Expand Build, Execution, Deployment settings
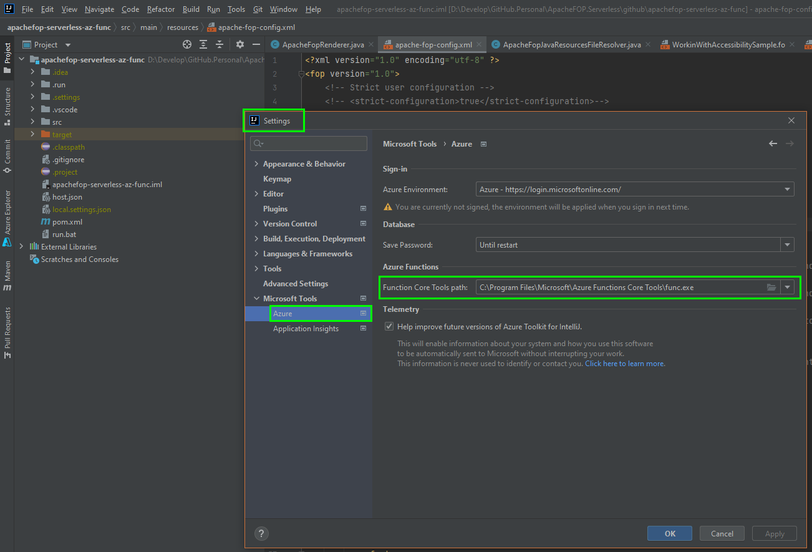812x552 pixels. (256, 239)
